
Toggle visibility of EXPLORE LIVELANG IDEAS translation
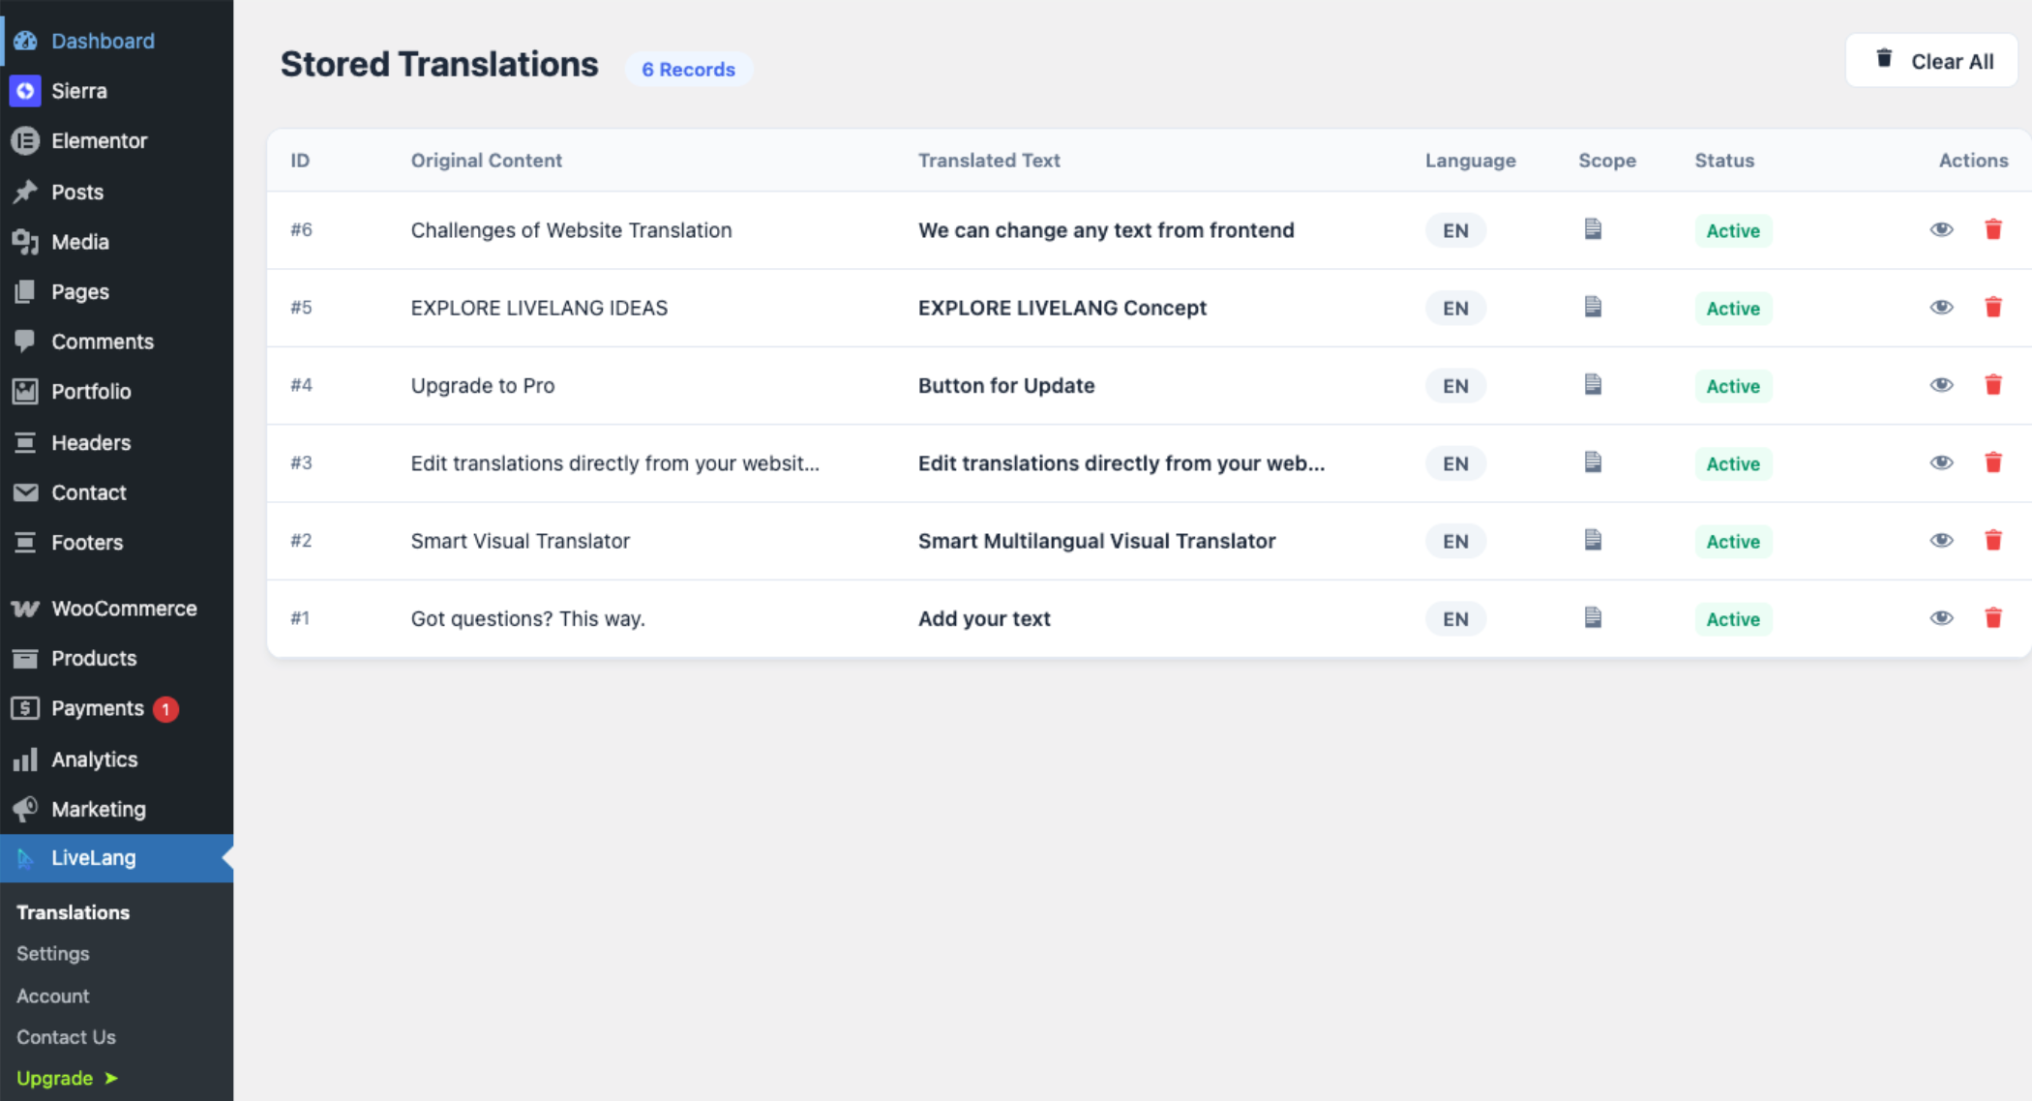coord(1941,307)
